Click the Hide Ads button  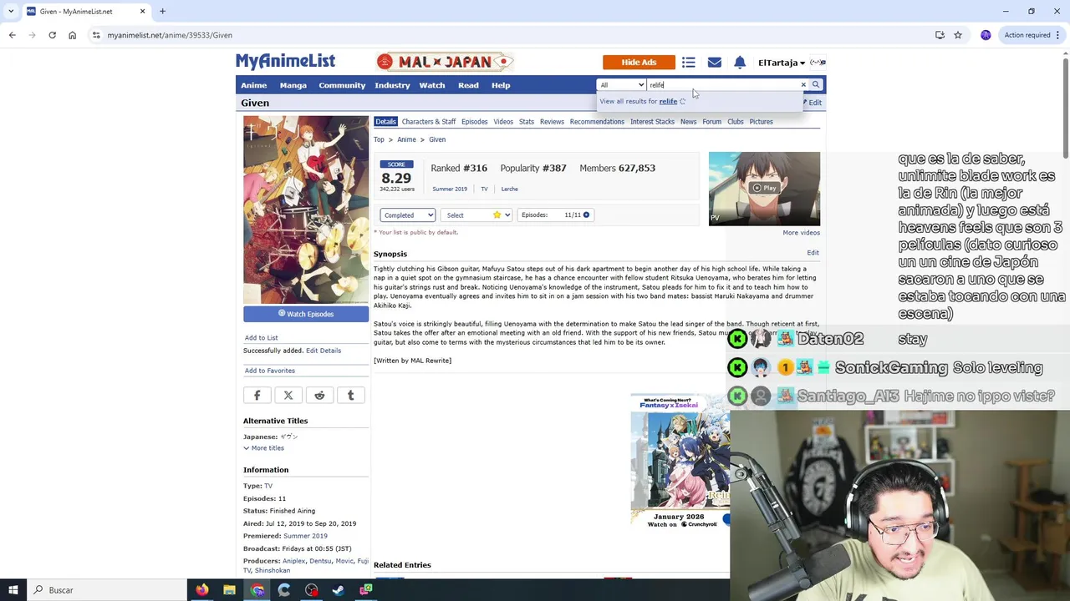639,63
